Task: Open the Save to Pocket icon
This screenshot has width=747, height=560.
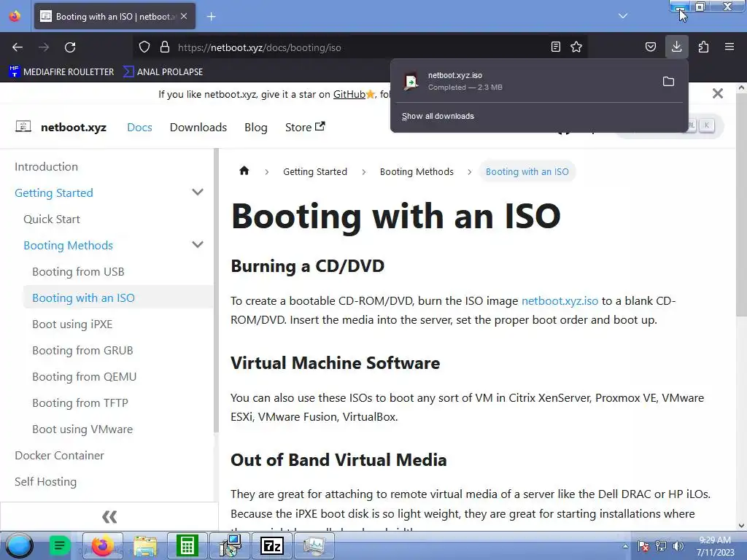Action: (x=650, y=47)
